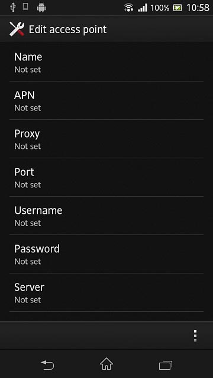Open the recent apps view

[x=166, y=365]
